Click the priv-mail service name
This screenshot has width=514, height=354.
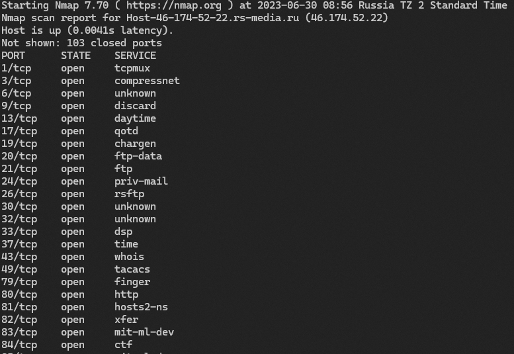pyautogui.click(x=141, y=181)
